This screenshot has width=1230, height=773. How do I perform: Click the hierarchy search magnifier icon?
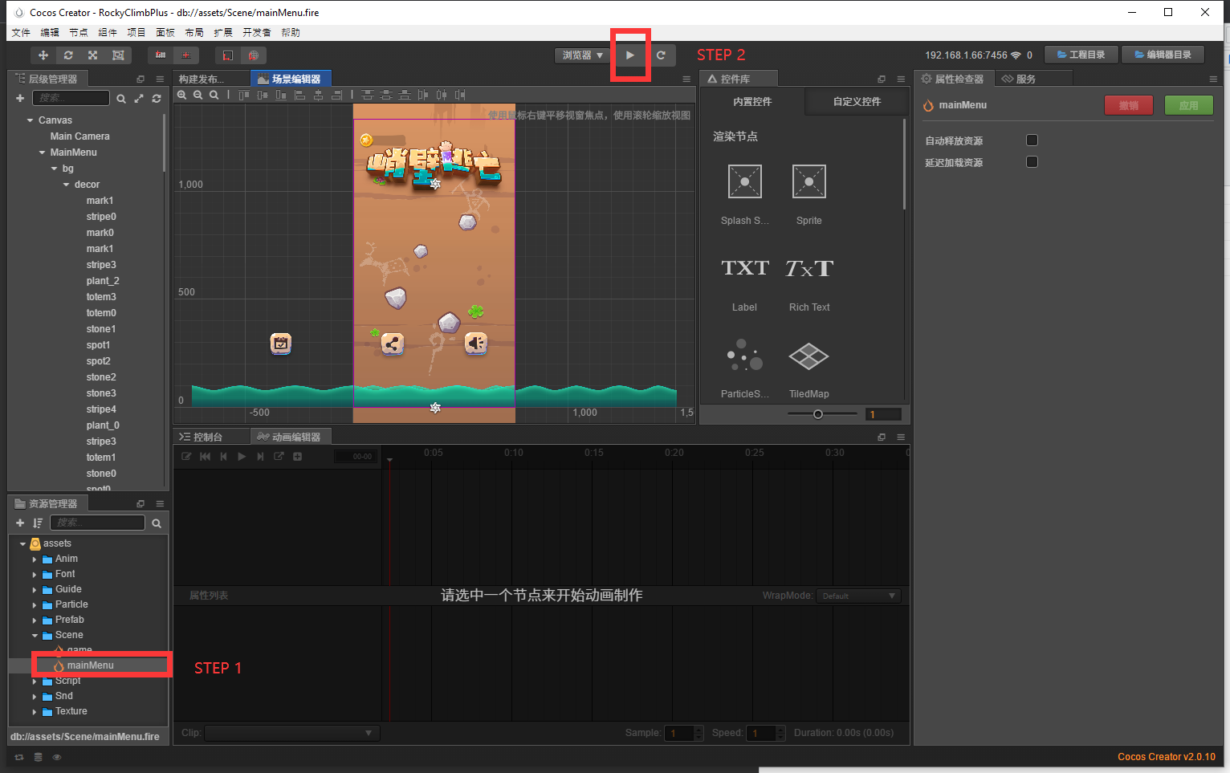point(121,99)
